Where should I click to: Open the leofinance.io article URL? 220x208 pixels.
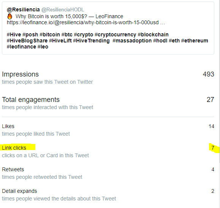coord(86,22)
